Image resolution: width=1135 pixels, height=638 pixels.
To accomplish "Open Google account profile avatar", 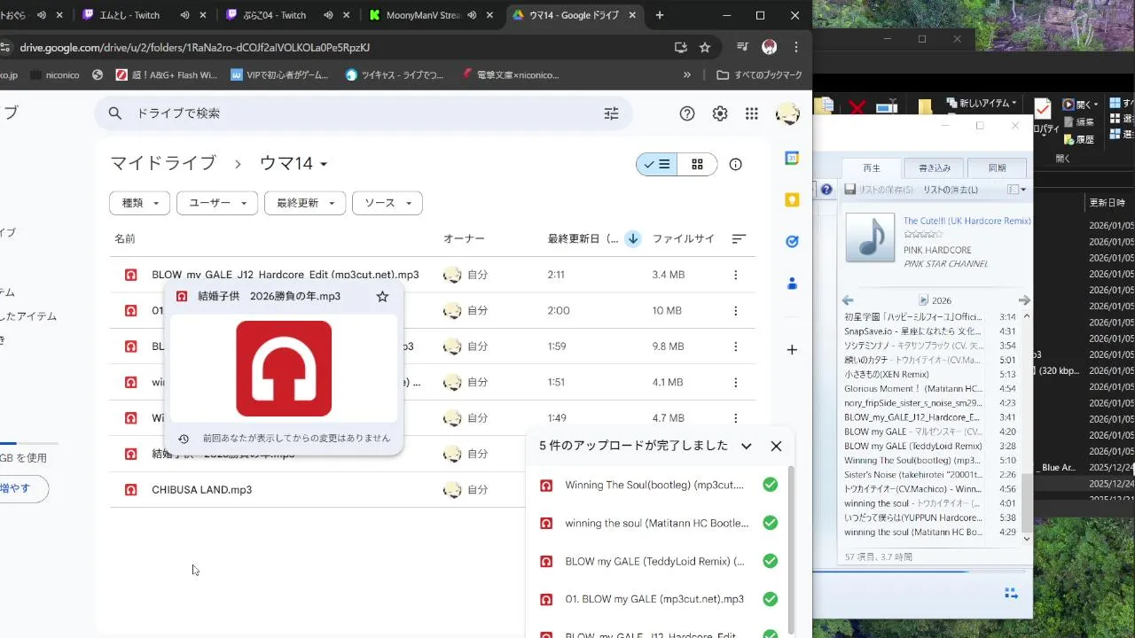I will (787, 113).
